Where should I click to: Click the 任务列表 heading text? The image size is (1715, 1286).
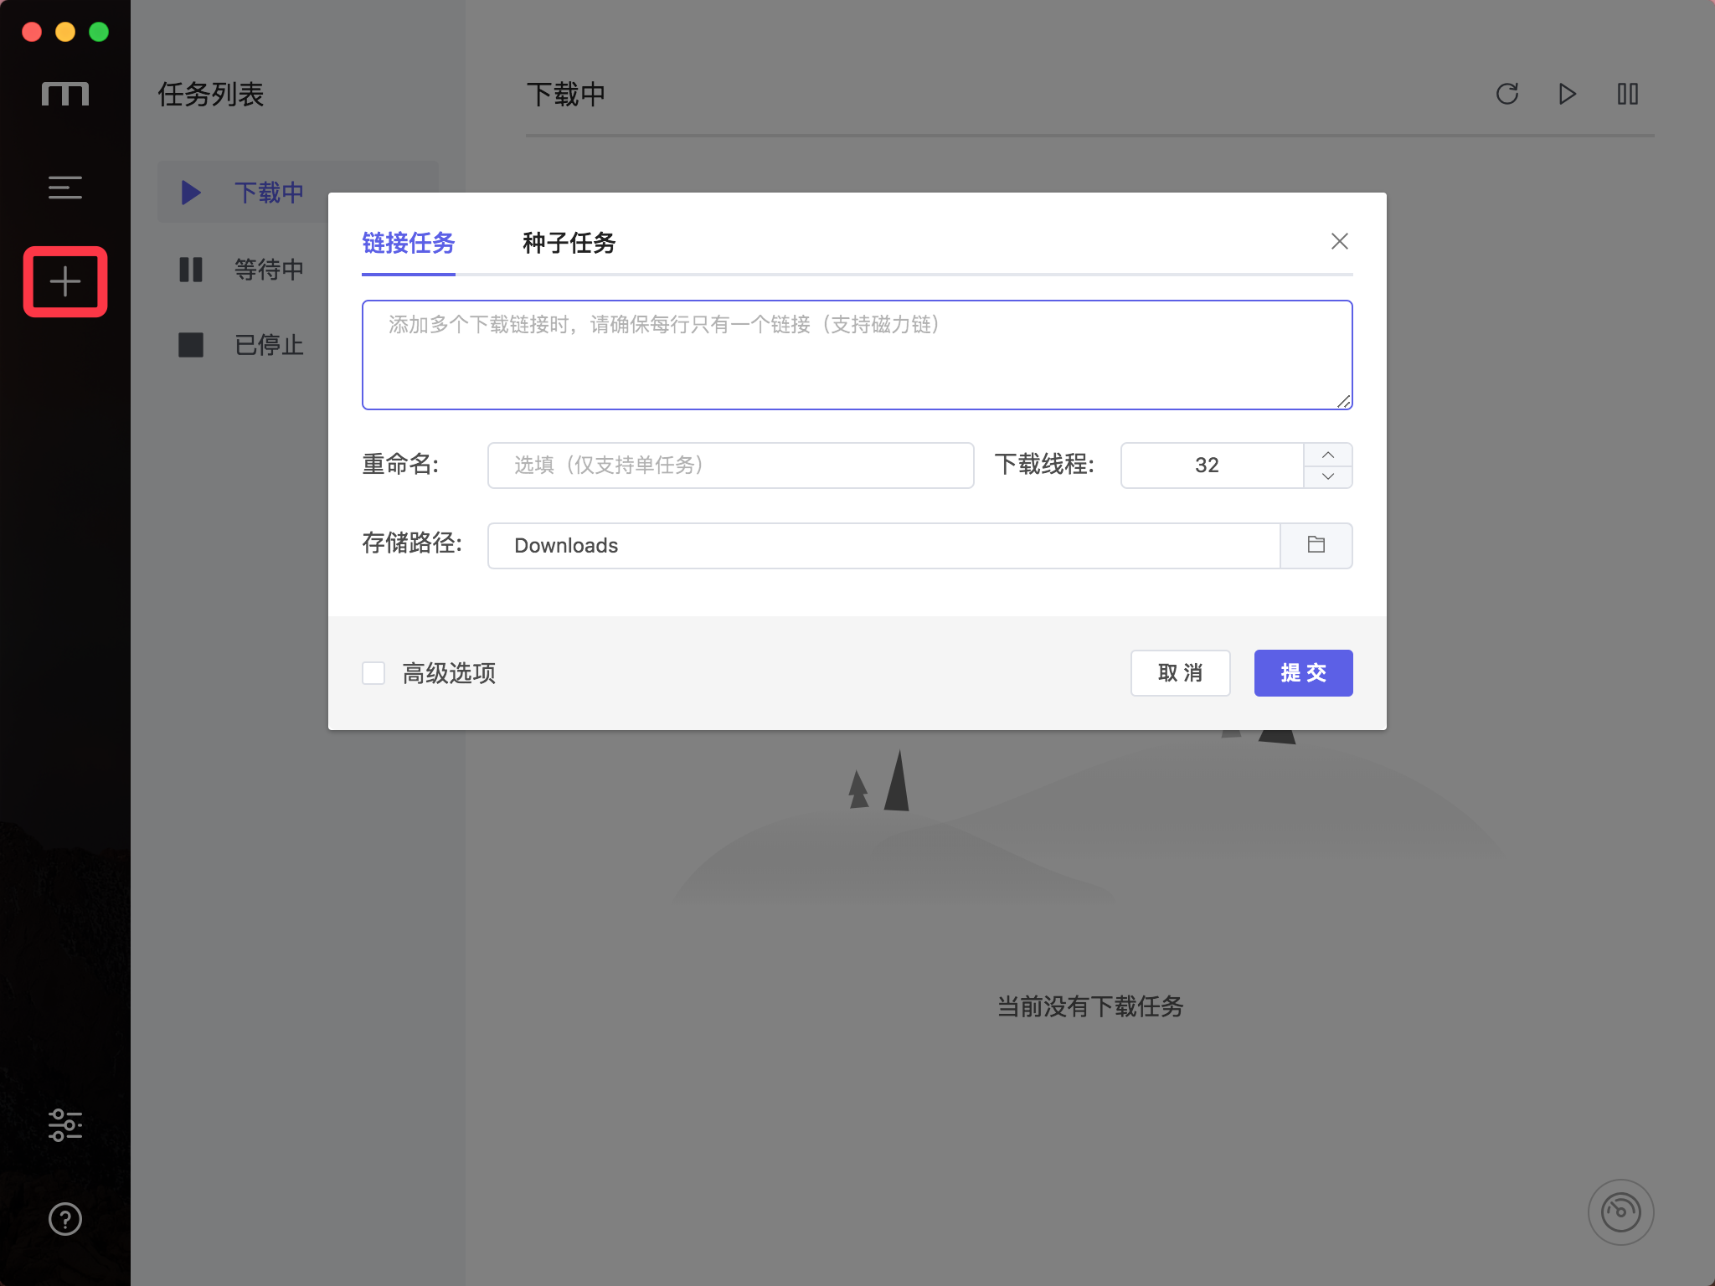[x=211, y=94]
